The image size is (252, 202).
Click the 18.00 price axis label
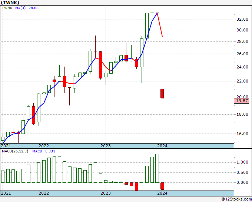242,114
